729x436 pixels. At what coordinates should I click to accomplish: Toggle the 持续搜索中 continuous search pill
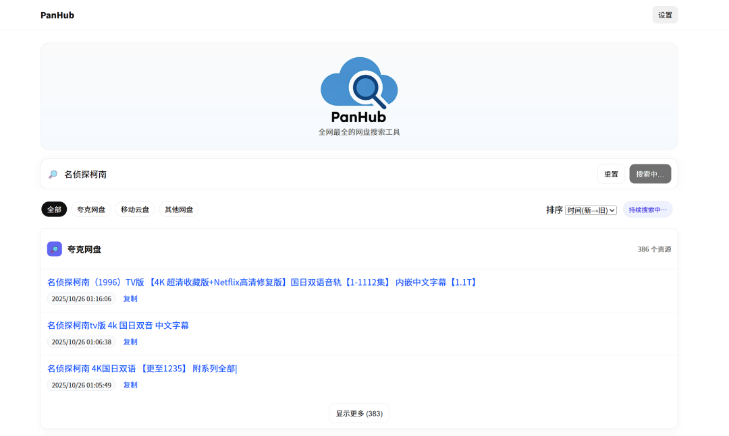pos(647,210)
